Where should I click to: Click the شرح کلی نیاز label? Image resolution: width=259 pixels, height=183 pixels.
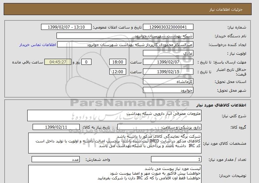click(234, 116)
